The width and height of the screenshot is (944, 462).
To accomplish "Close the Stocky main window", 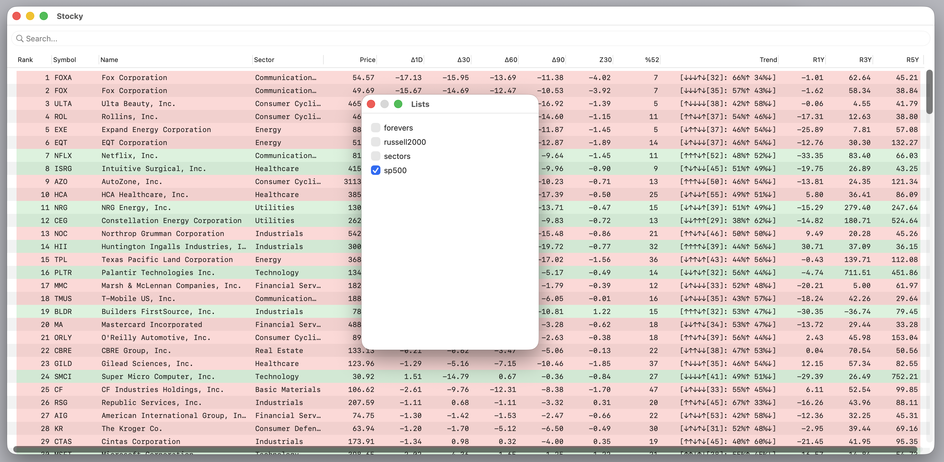I will pyautogui.click(x=17, y=16).
